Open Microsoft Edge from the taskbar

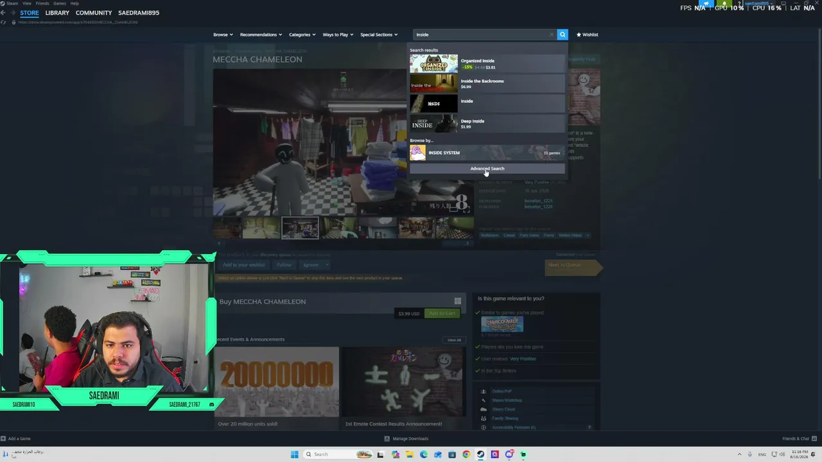tap(424, 454)
